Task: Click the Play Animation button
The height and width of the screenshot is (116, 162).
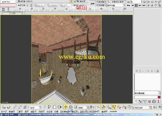Action: (136, 5)
